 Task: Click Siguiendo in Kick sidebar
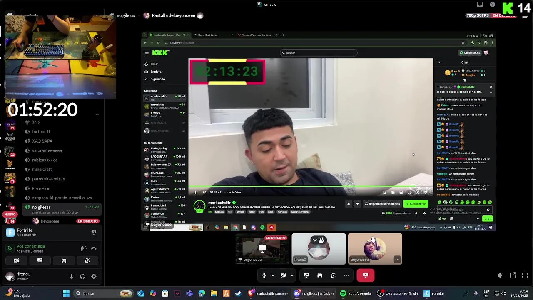[158, 79]
